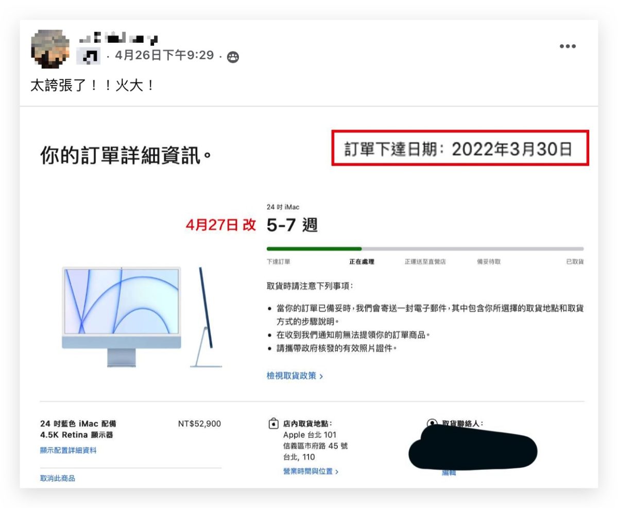Click the 下達訂單 progress step label
This screenshot has height=508, width=618.
point(278,262)
